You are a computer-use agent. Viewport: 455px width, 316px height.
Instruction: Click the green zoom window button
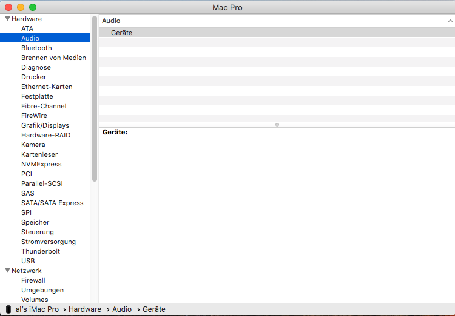33,7
